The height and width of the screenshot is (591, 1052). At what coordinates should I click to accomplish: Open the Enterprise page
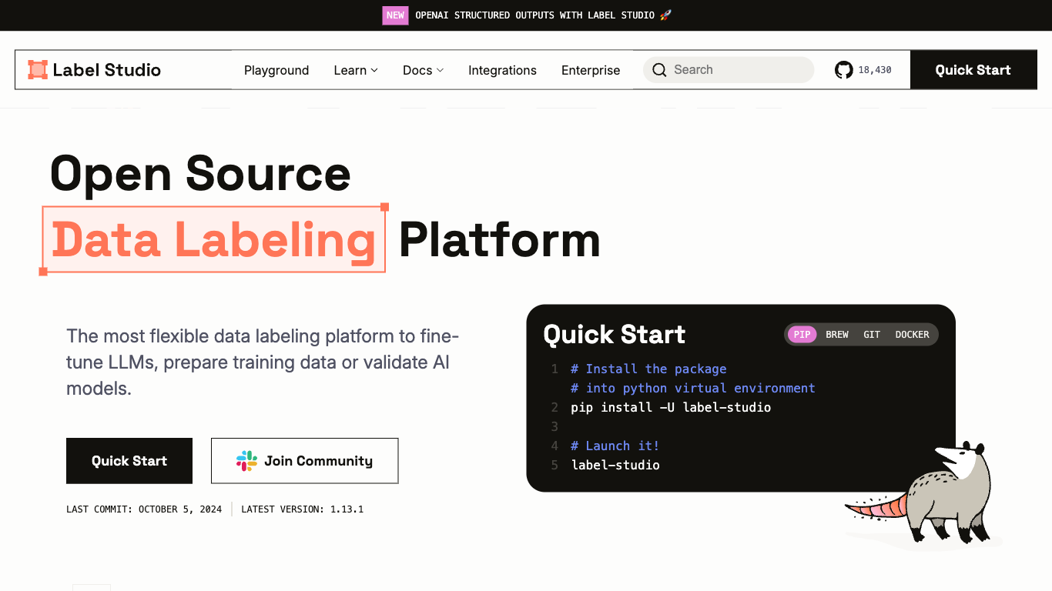tap(591, 70)
